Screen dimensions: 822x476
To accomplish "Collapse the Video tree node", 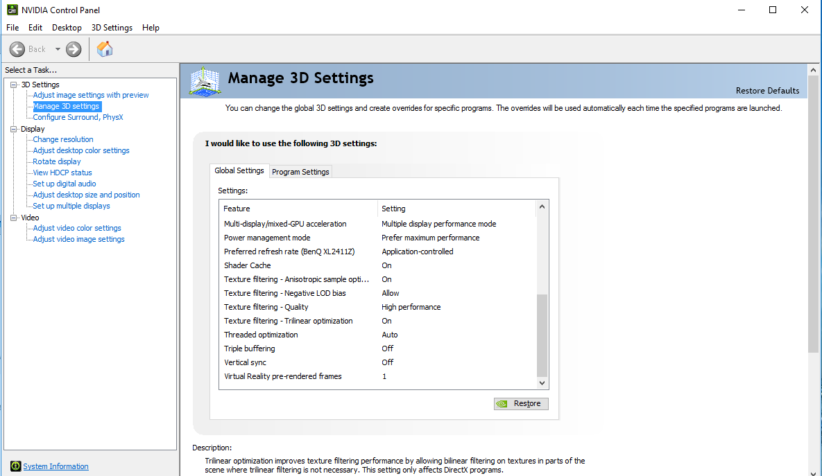I will click(14, 218).
